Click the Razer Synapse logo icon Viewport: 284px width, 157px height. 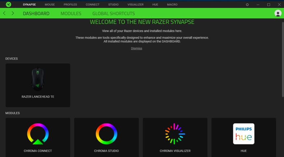tap(8, 5)
